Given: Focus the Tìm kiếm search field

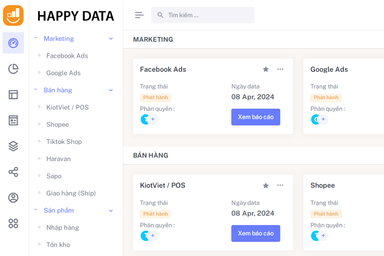Looking at the screenshot, I should point(203,15).
